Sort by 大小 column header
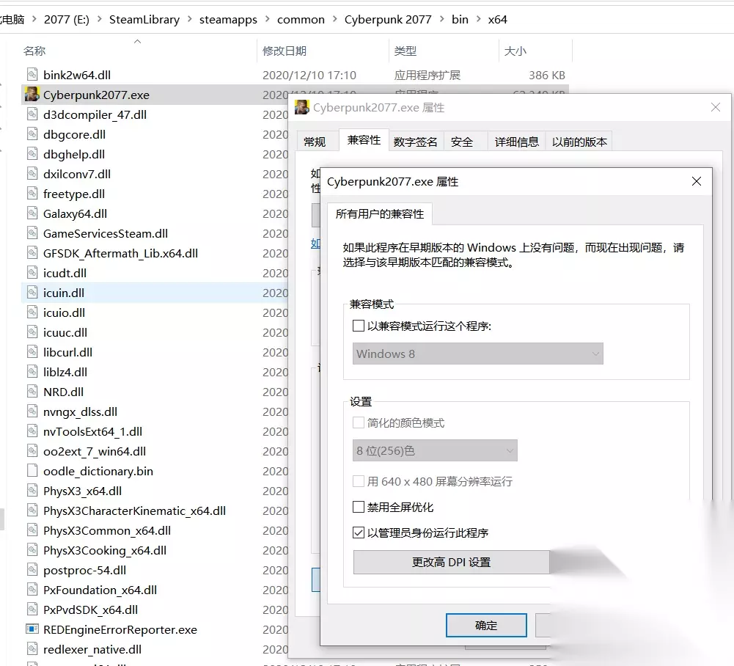The width and height of the screenshot is (734, 666). pyautogui.click(x=515, y=51)
